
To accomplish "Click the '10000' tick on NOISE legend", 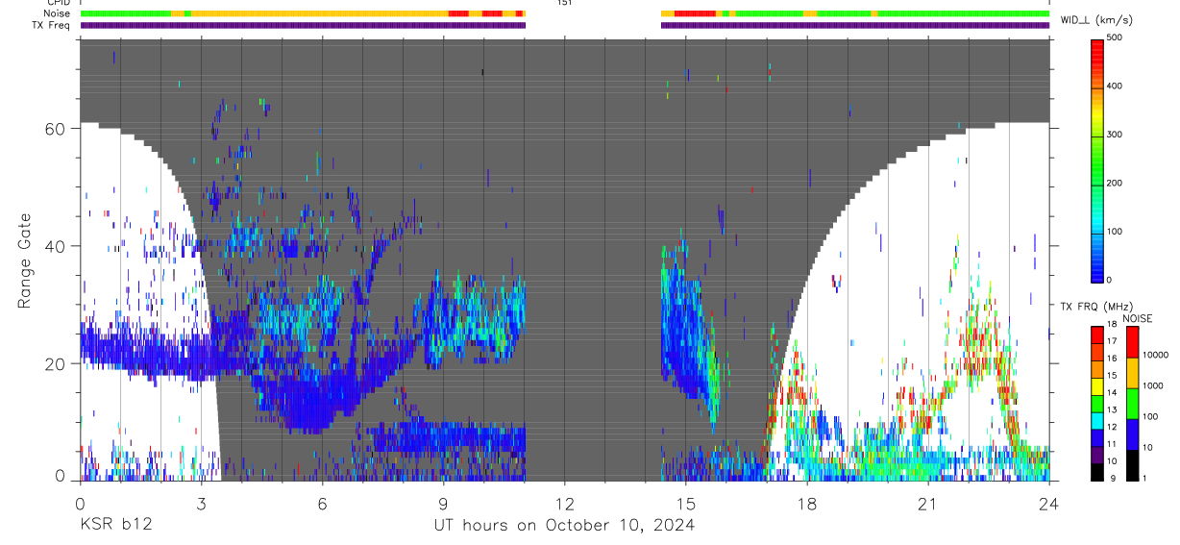I will tap(1155, 355).
